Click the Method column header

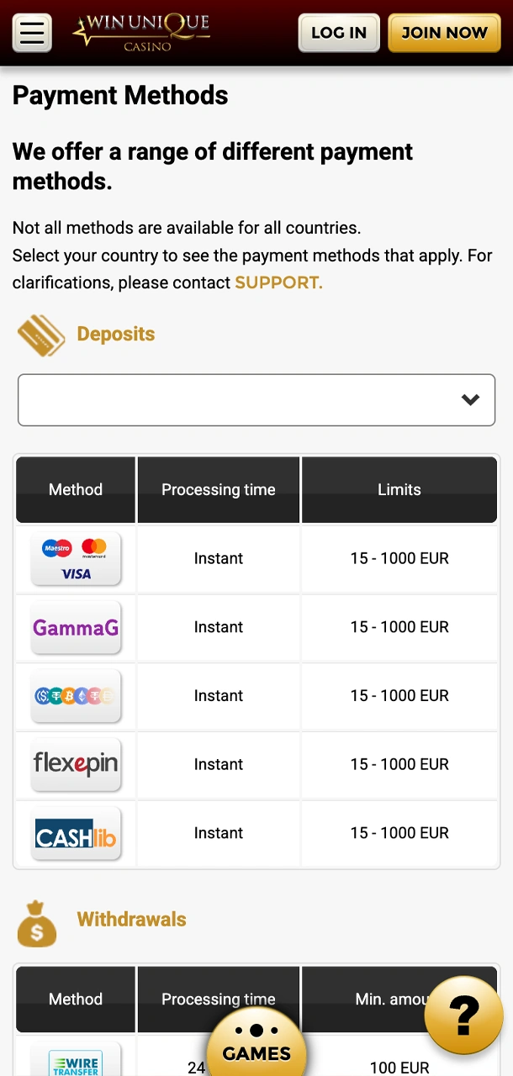(x=75, y=489)
